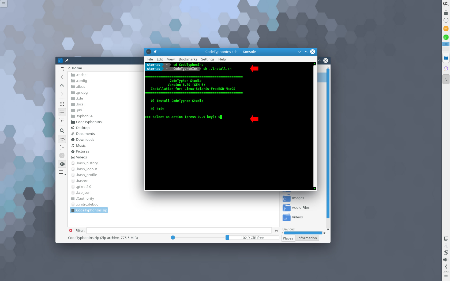Switch to the Information panel tab

(x=307, y=238)
